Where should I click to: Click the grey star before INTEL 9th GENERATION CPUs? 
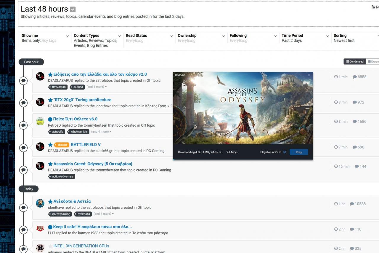click(x=50, y=246)
